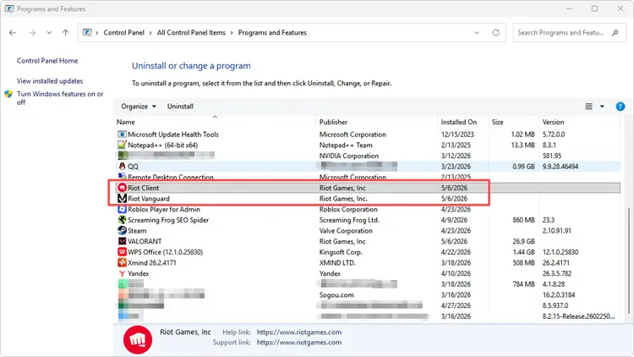
Task: Open Control Panel Home link
Action: point(47,61)
